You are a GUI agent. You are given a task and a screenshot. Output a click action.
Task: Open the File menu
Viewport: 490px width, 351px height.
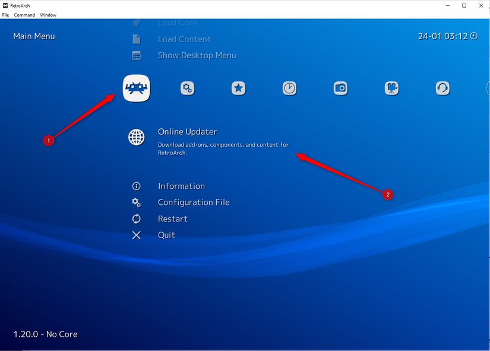coord(5,15)
